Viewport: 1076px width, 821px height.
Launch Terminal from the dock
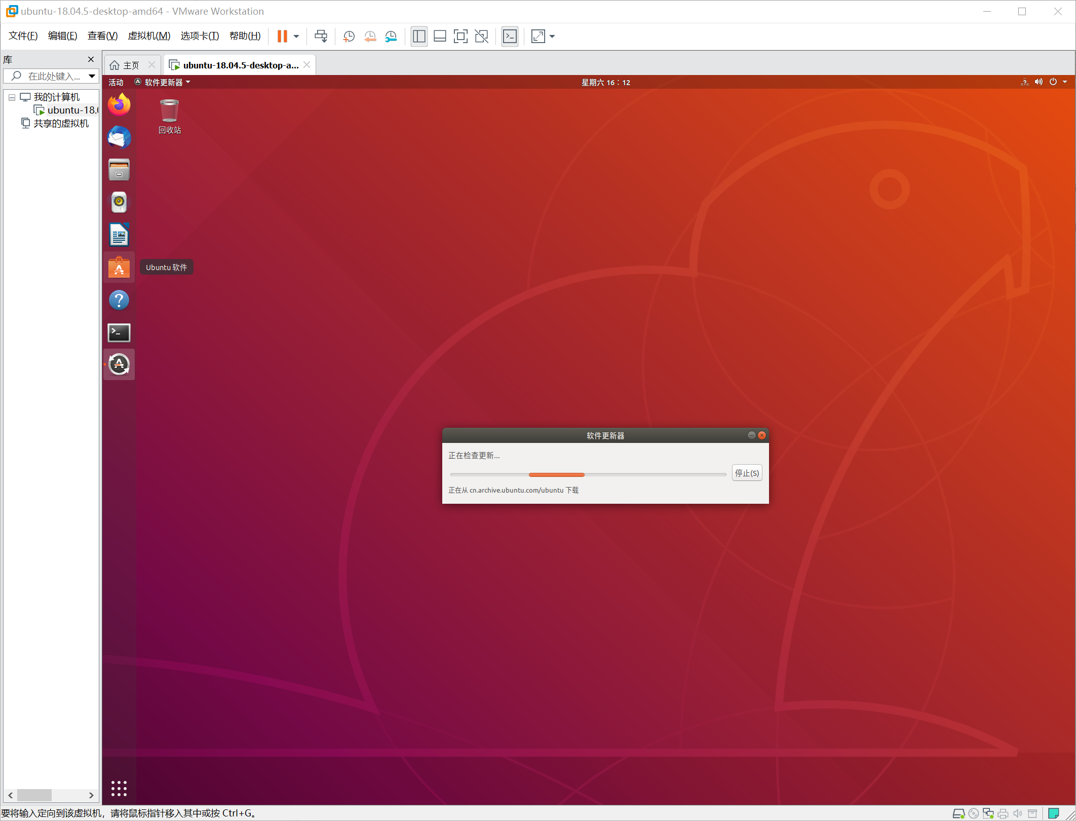point(119,332)
